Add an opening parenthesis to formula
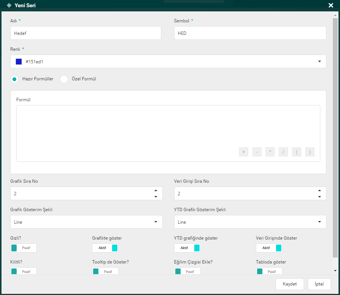Image resolution: width=340 pixels, height=295 pixels. [296, 152]
